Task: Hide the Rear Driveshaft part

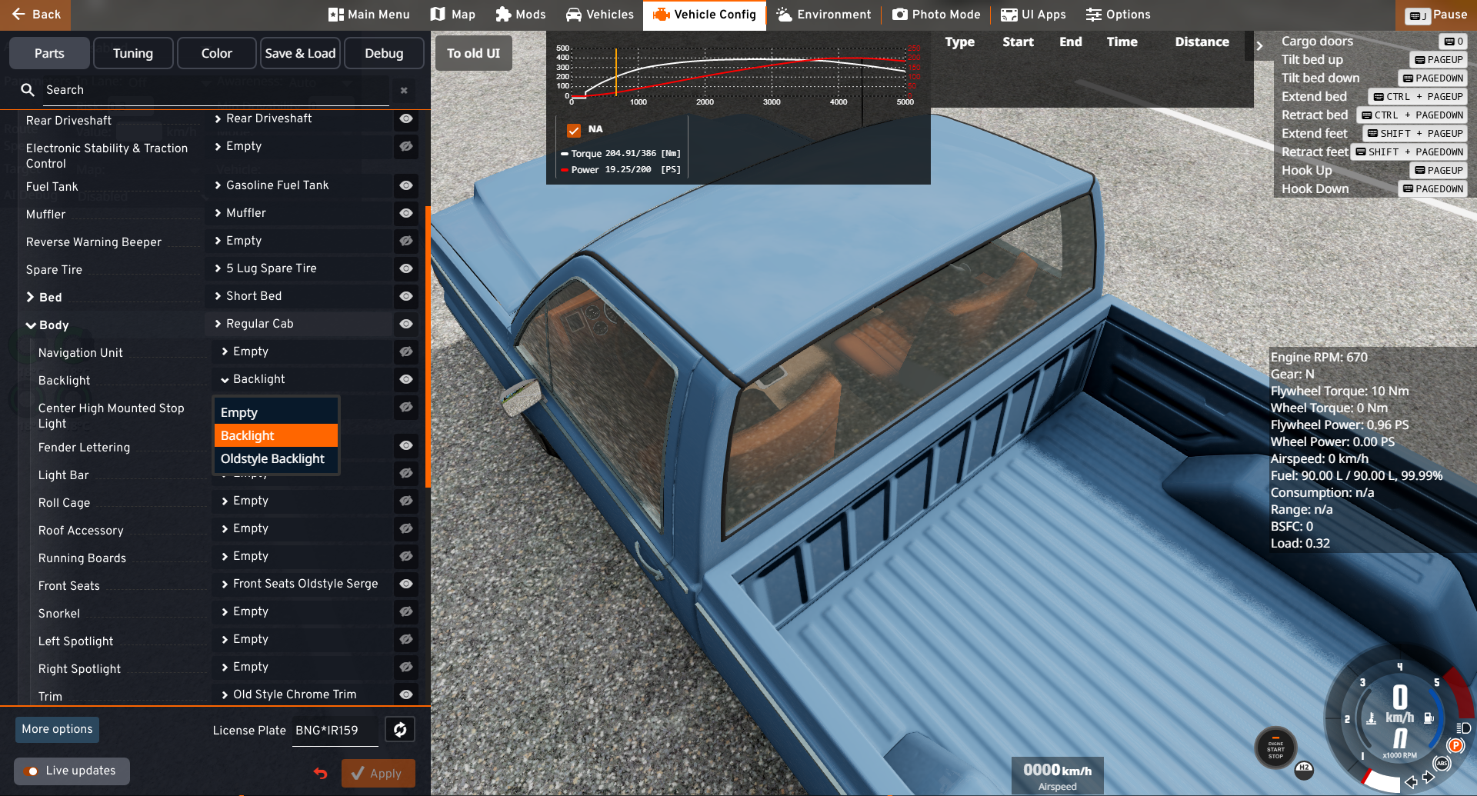Action: click(x=406, y=118)
